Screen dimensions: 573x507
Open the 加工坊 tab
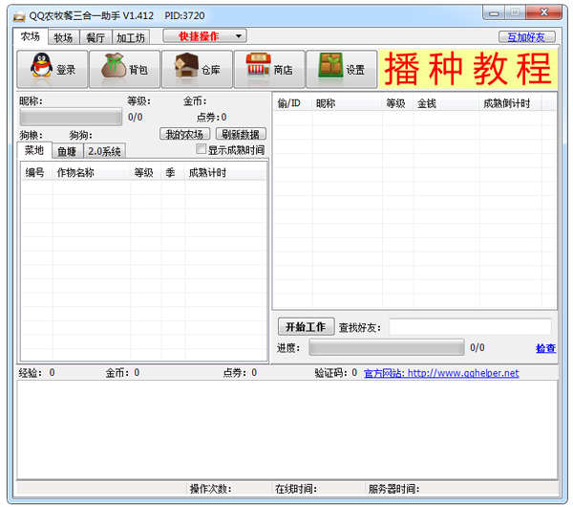click(x=130, y=37)
